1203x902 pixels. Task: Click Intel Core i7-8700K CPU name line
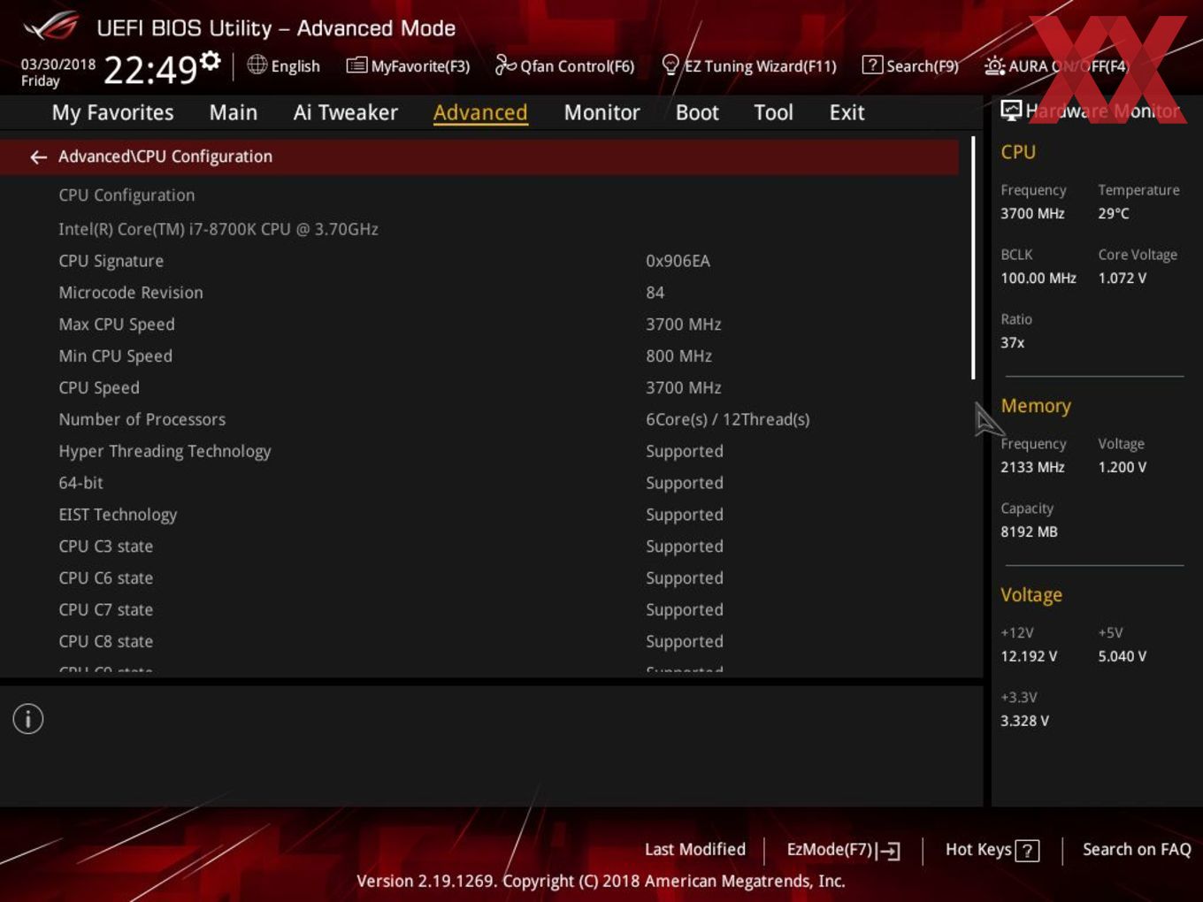click(218, 229)
